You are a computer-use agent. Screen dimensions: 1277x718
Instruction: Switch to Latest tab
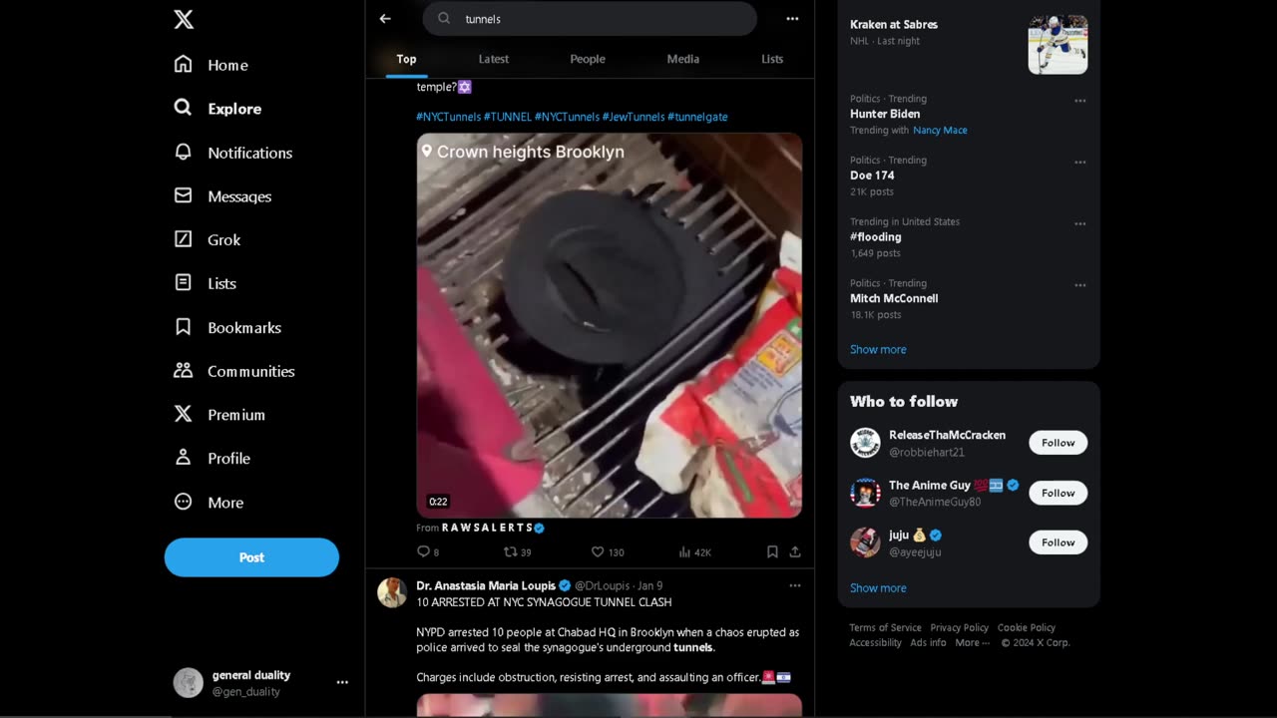click(494, 59)
